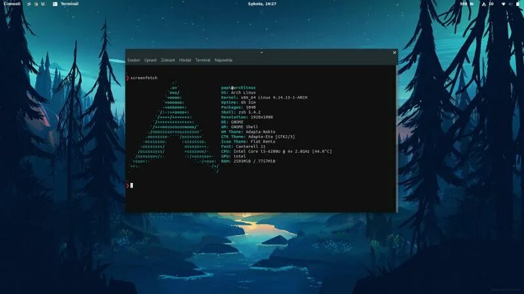Click the 'CPU: Intel Core i5-6200U' line

click(276, 152)
